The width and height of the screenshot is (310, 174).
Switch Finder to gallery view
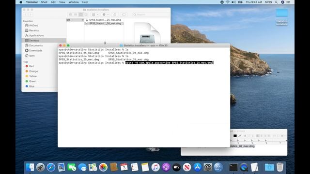point(86,14)
